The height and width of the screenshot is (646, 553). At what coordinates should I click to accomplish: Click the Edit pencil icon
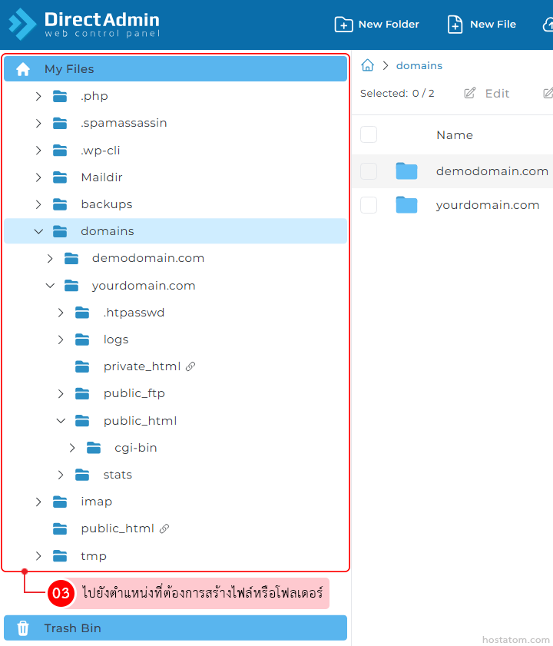pos(470,93)
